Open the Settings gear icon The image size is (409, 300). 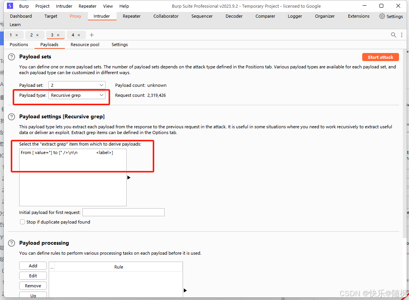click(382, 16)
